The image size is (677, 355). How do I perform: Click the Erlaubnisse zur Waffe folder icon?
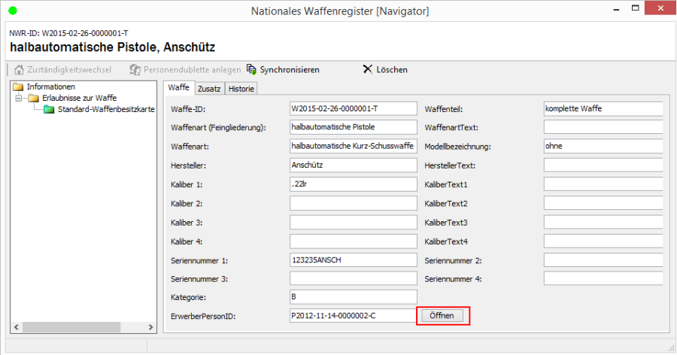point(34,98)
